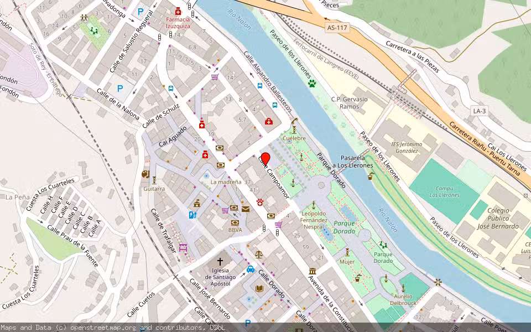The width and height of the screenshot is (531, 332).
Task: Select the Parque Dorado playground icon
Action: point(383,245)
